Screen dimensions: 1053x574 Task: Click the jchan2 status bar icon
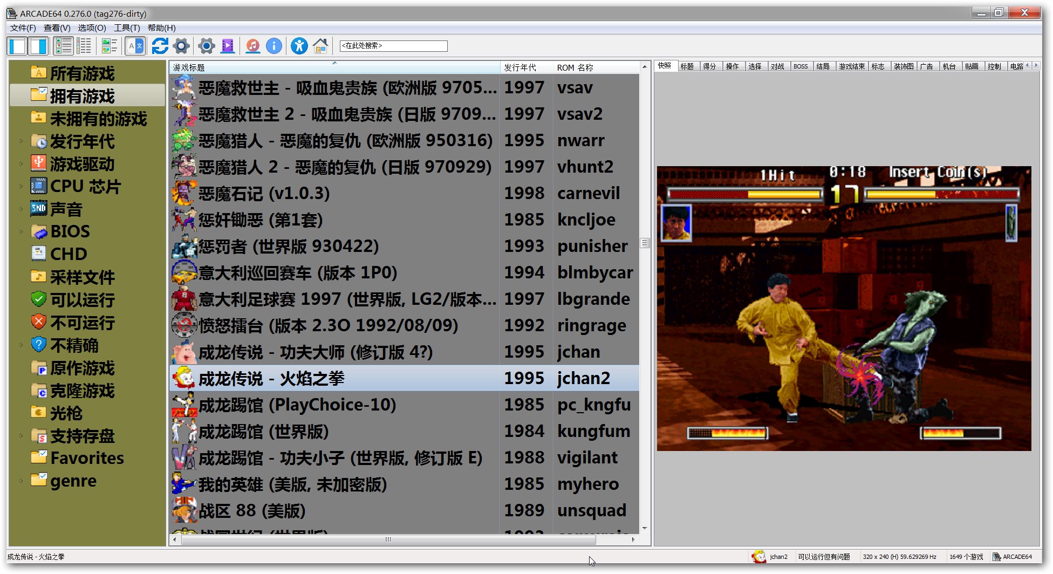pos(759,557)
